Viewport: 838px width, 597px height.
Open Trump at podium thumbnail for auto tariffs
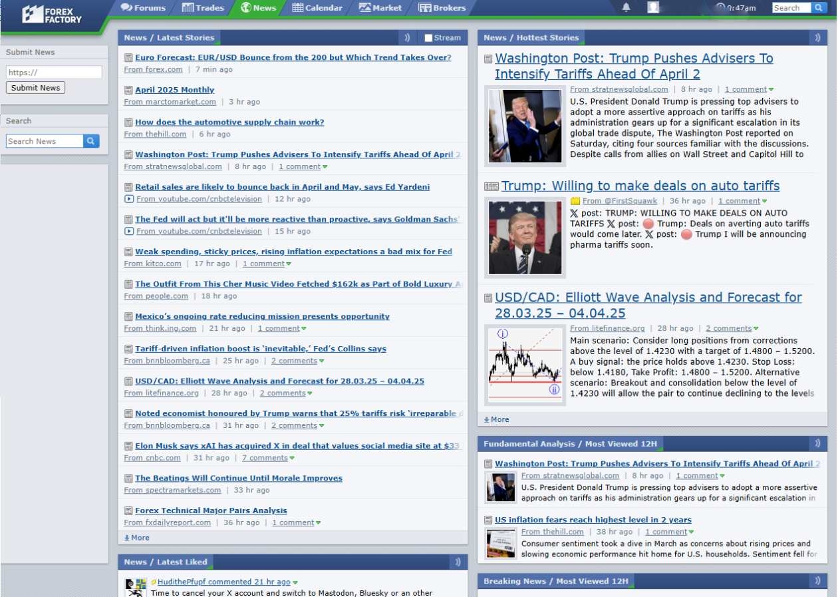pyautogui.click(x=525, y=238)
